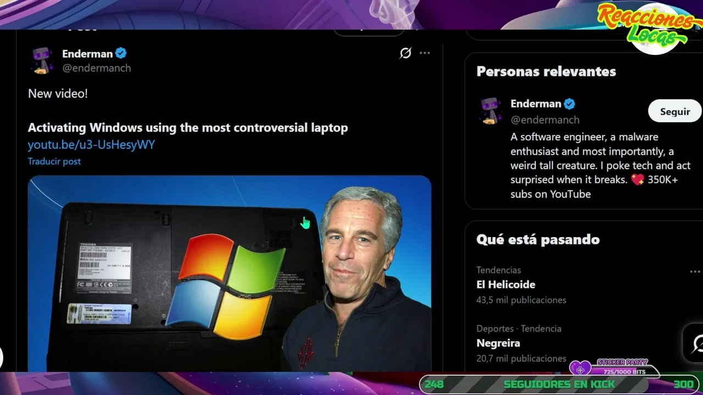Image resolution: width=703 pixels, height=395 pixels.
Task: Open the @endermanch handle in Personas relevantes
Action: coord(545,120)
